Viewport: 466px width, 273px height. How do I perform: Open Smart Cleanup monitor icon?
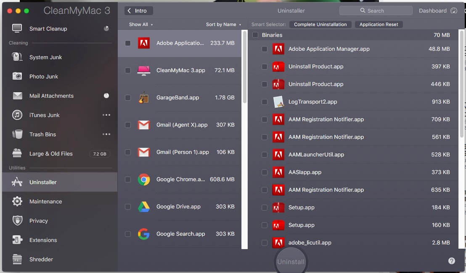point(17,29)
